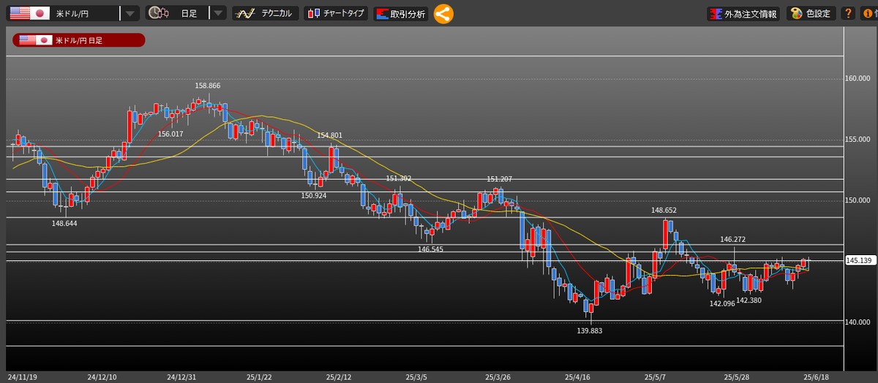Open the 日足 timeframe dropdown
The width and height of the screenshot is (878, 383).
pos(186,13)
